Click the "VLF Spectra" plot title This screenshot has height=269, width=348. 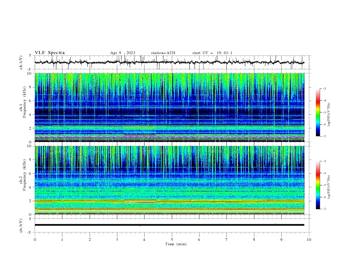click(x=50, y=53)
